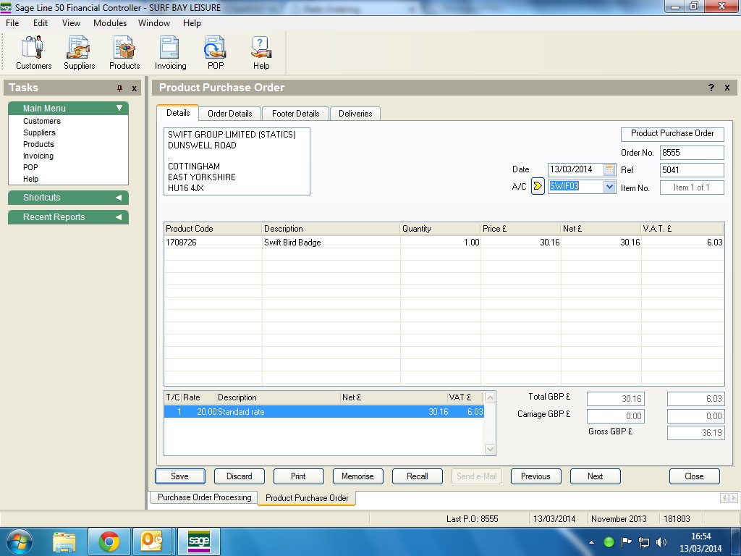This screenshot has height=556, width=741.
Task: Launch the POP toolbar icon
Action: [215, 53]
